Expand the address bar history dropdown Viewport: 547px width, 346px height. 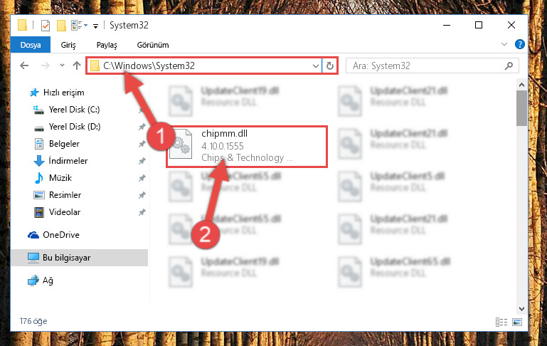coord(315,65)
